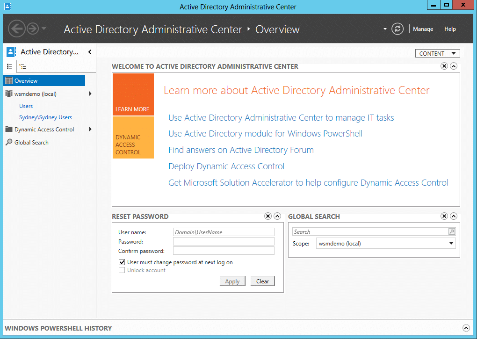Open Sydney\Sydney Users link
Viewport: 477px width, 339px height.
pyautogui.click(x=46, y=117)
